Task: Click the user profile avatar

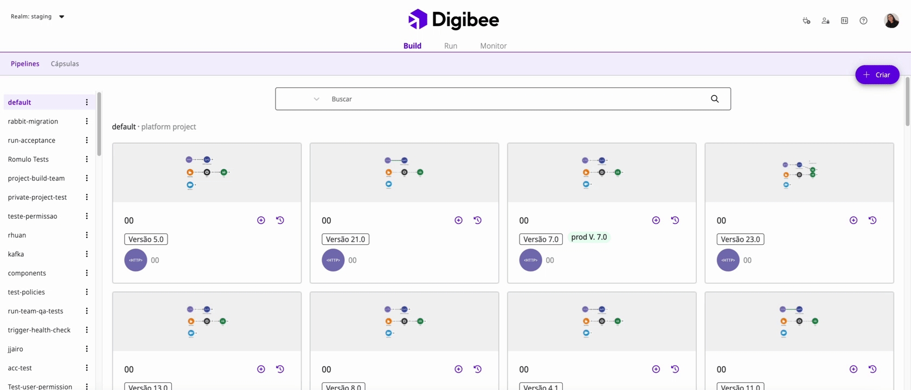Action: point(891,21)
